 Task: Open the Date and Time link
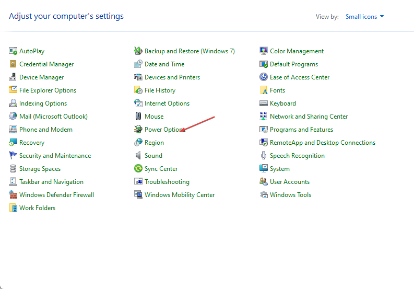164,64
